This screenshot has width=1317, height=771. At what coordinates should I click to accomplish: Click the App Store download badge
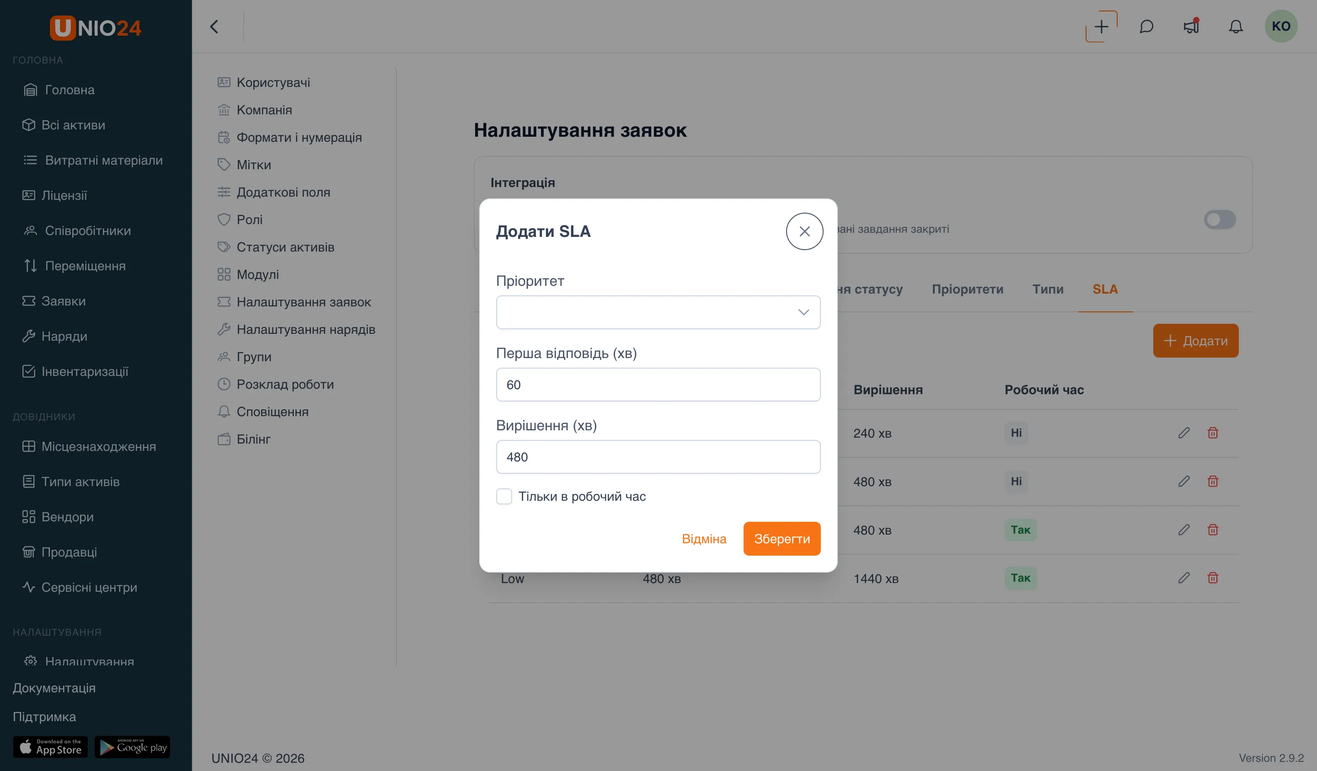50,747
